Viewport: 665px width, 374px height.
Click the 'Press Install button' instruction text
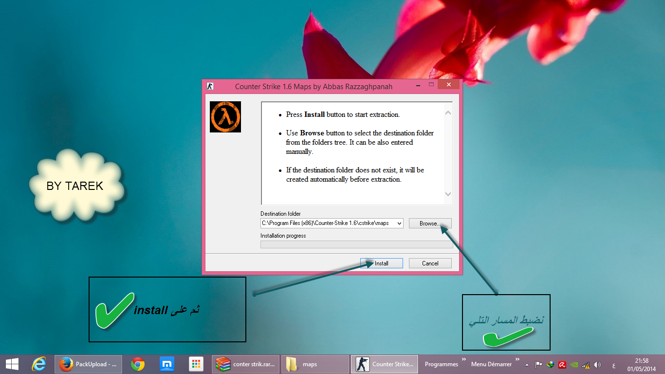[x=343, y=114]
